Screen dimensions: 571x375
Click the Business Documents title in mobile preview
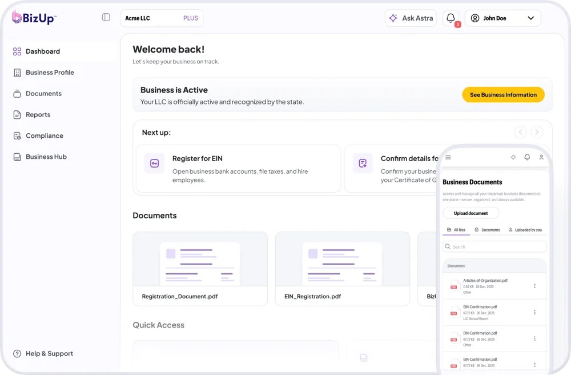point(472,182)
